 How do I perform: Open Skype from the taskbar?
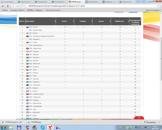(42, 127)
